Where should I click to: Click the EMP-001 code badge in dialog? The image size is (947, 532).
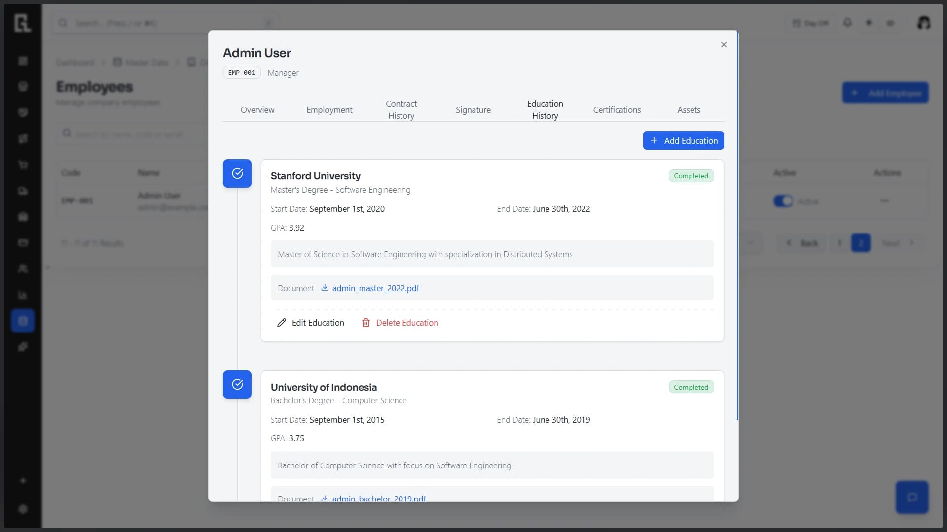click(242, 73)
